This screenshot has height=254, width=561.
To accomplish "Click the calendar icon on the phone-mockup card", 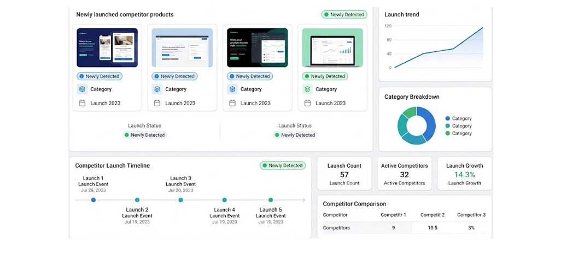I will (82, 103).
